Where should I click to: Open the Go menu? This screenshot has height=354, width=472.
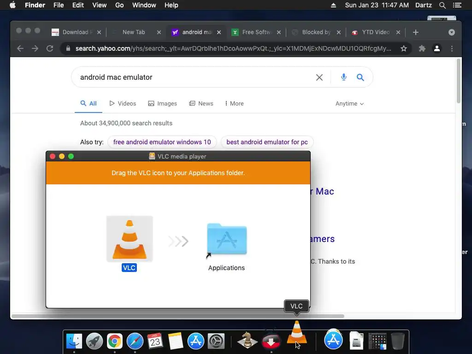(x=119, y=5)
